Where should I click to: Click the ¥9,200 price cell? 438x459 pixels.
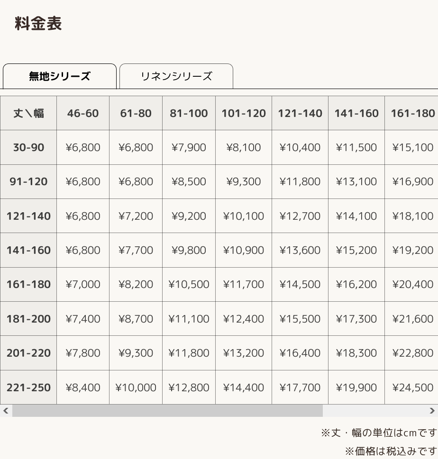(189, 216)
